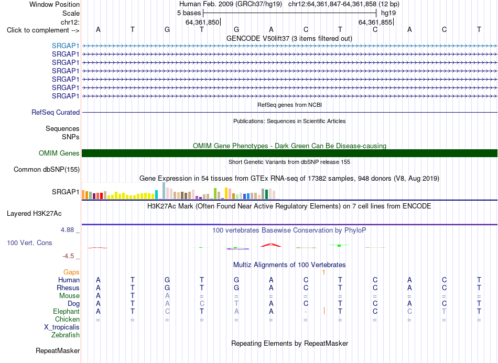
Task: Click the '5 bases' scale bar label
Action: [x=189, y=13]
